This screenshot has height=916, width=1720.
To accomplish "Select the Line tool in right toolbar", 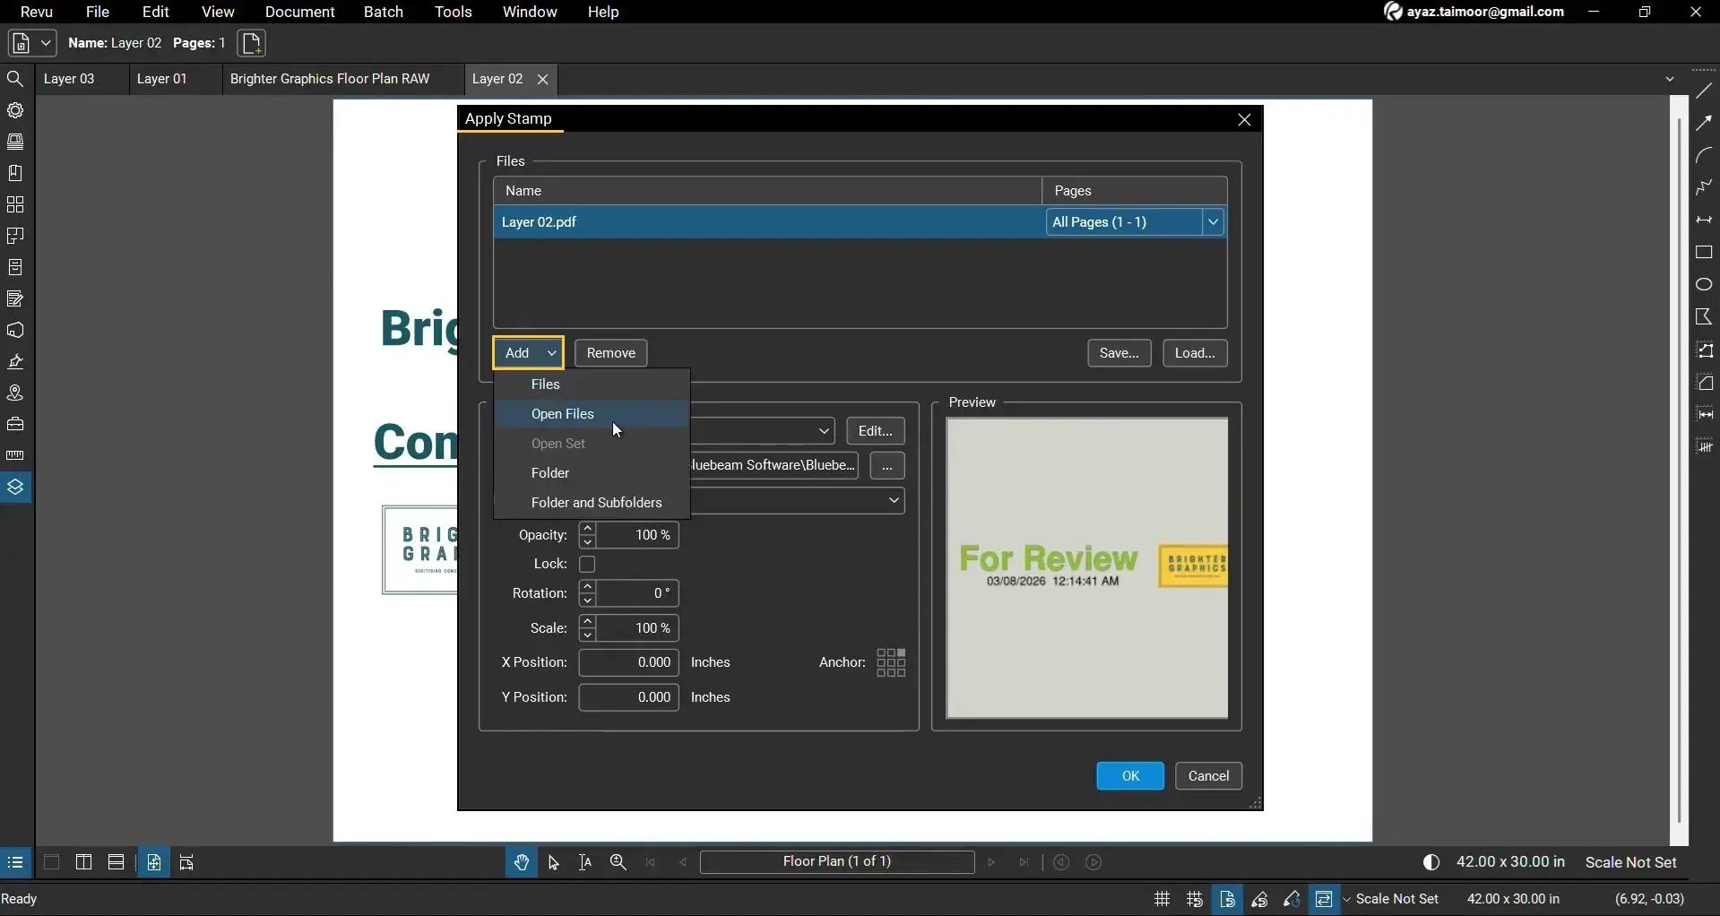I will [x=1704, y=91].
